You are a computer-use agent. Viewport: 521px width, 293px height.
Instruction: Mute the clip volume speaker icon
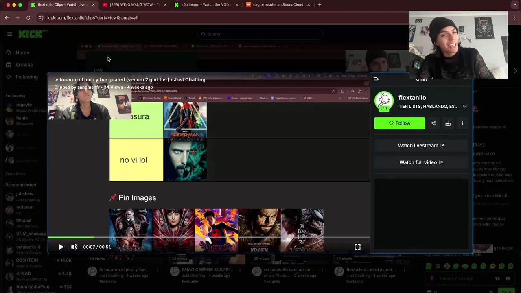tap(74, 247)
